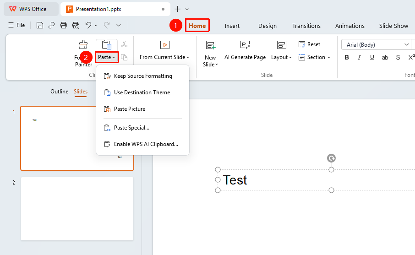Image resolution: width=415 pixels, height=255 pixels.
Task: Switch to the Slides panel view
Action: point(81,92)
